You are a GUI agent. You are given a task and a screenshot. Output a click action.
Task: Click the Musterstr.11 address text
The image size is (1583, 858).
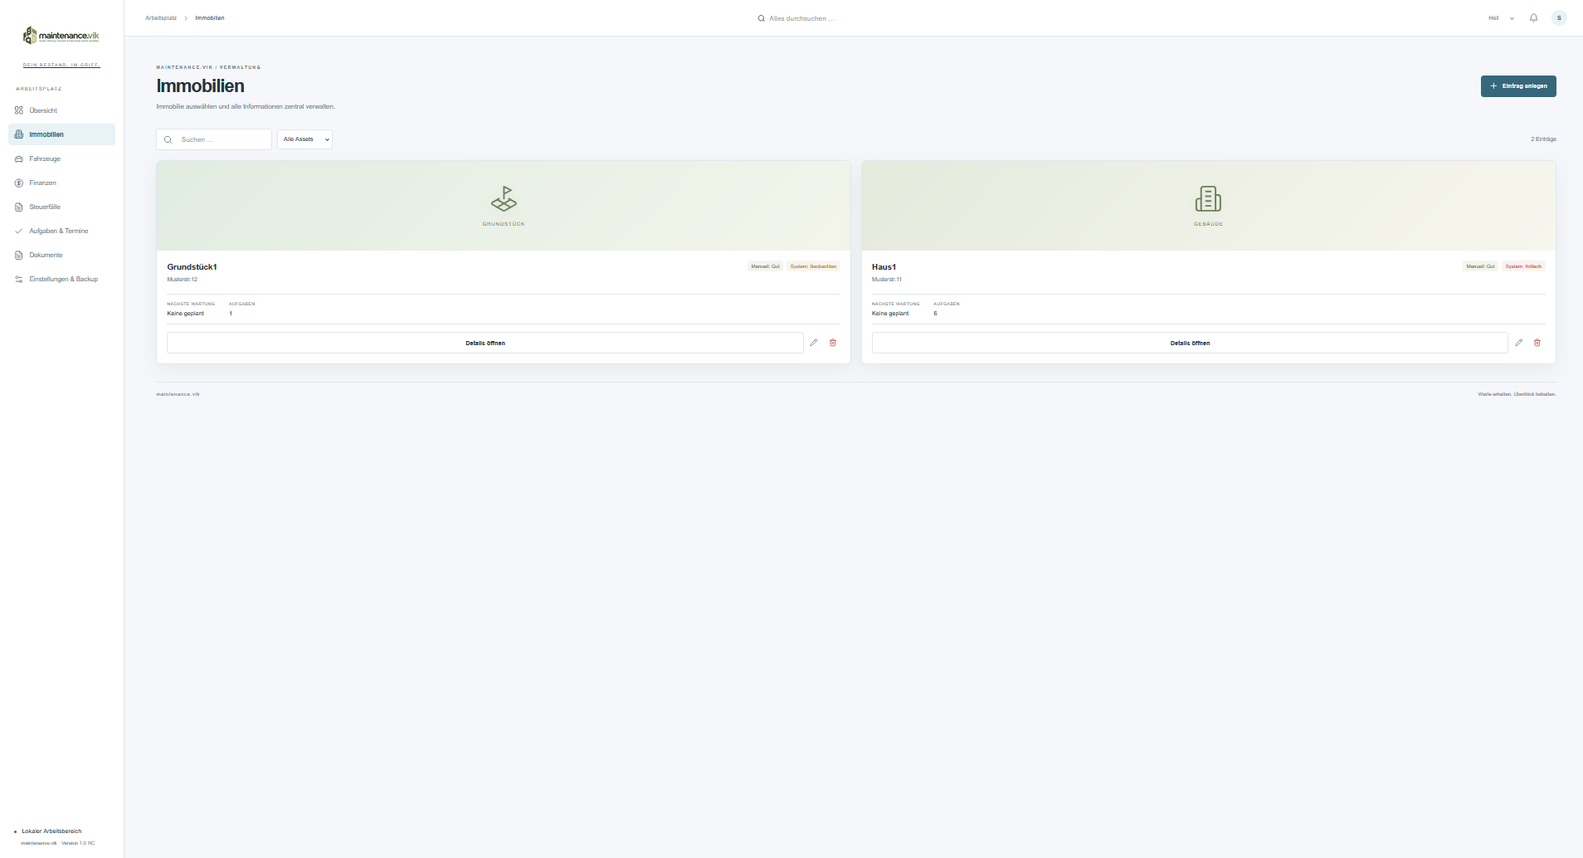pos(887,280)
